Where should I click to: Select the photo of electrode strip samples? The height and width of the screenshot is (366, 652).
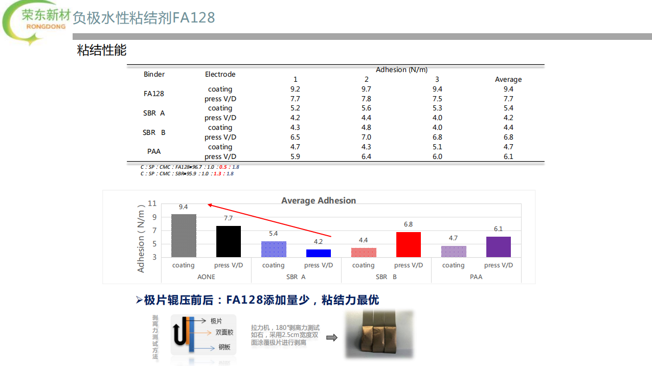pos(378,335)
